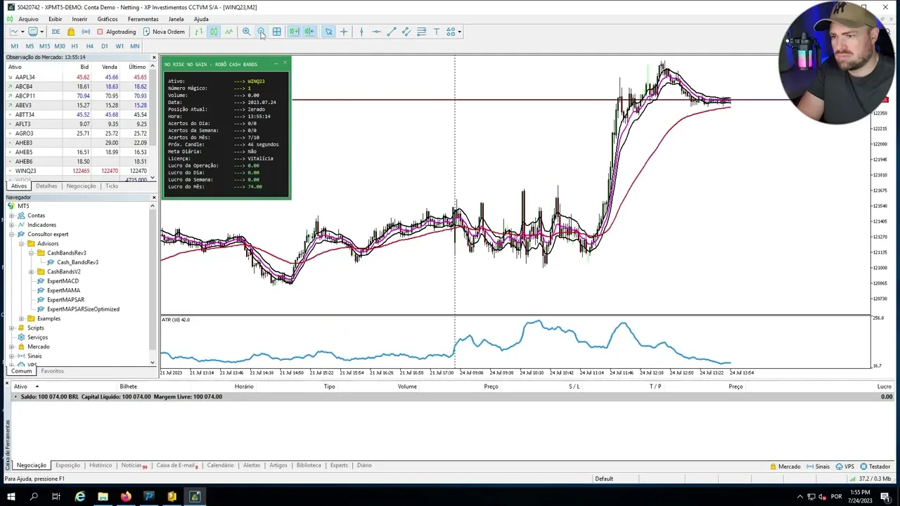Select the H1 timeframe

[x=75, y=46]
